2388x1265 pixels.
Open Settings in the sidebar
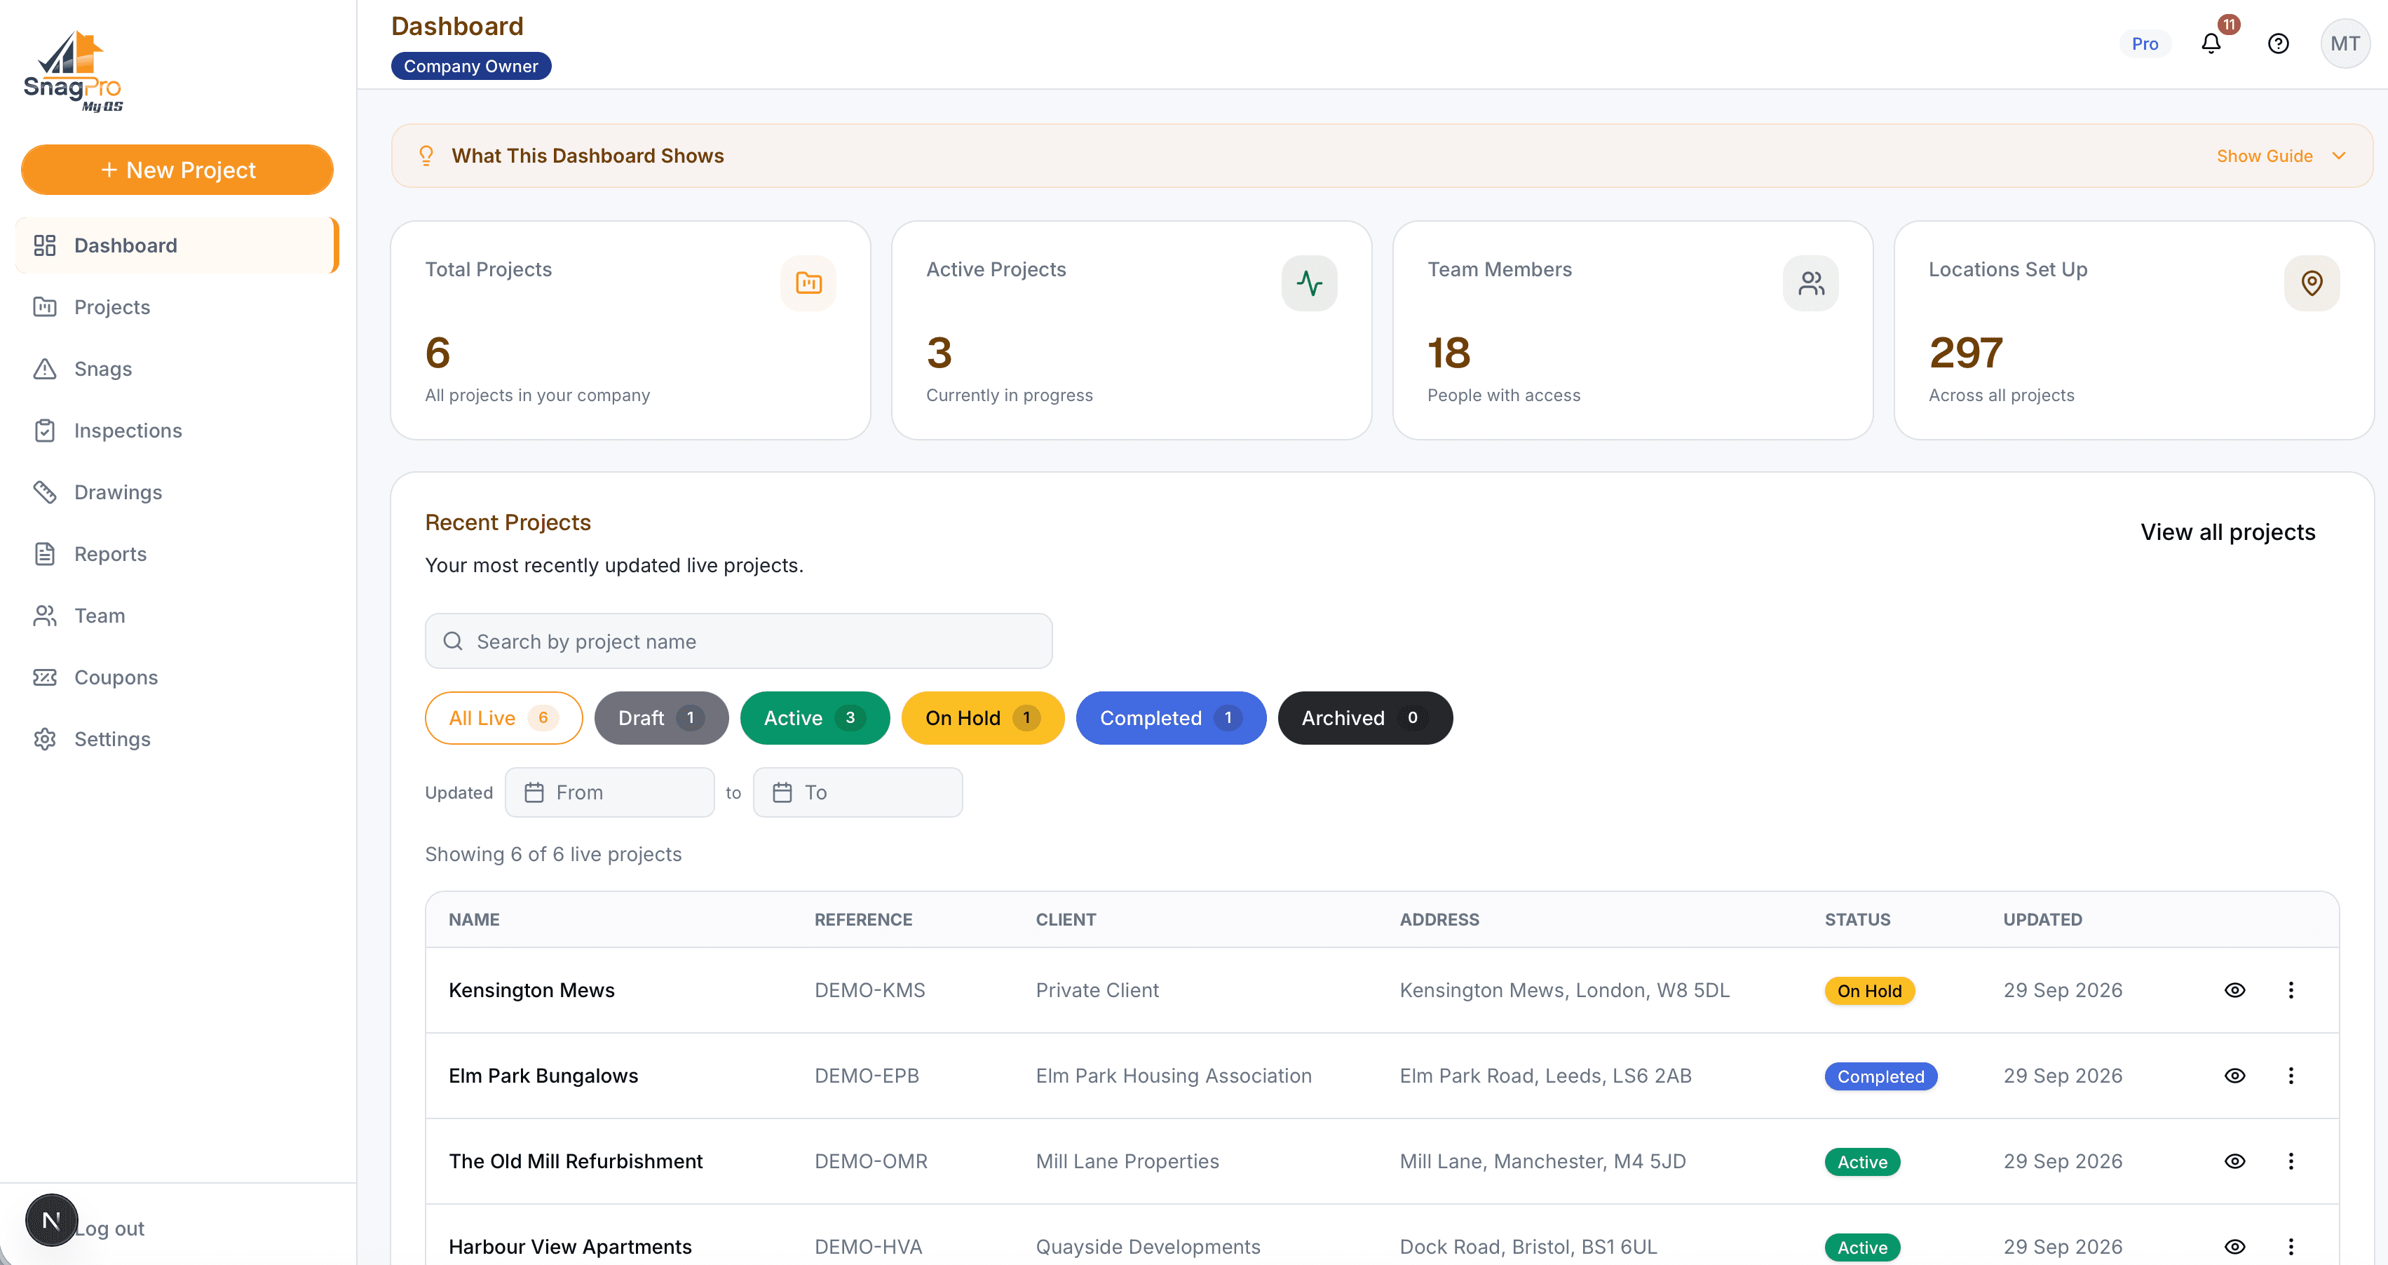(176, 739)
